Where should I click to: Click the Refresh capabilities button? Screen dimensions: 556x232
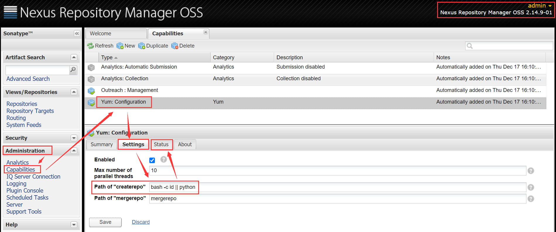pyautogui.click(x=100, y=46)
